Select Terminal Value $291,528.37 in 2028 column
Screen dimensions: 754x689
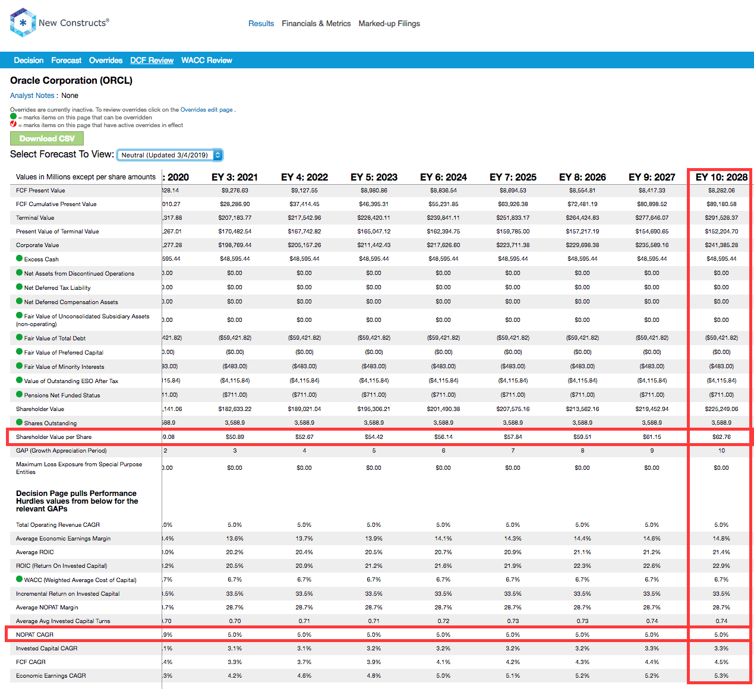coord(721,218)
